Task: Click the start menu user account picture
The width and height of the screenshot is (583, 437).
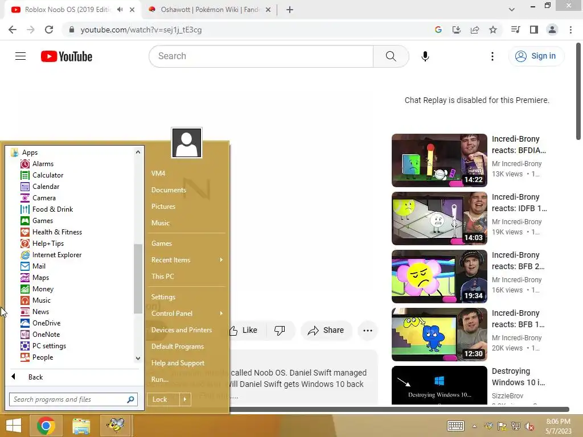Action: [x=187, y=143]
